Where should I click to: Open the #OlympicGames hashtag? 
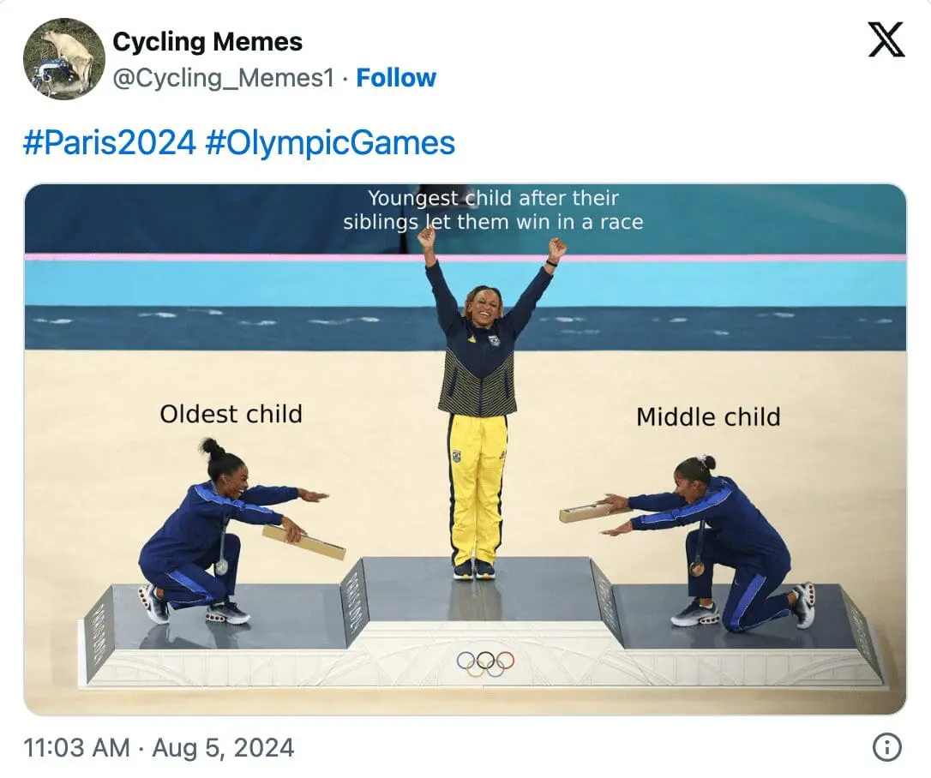(330, 143)
